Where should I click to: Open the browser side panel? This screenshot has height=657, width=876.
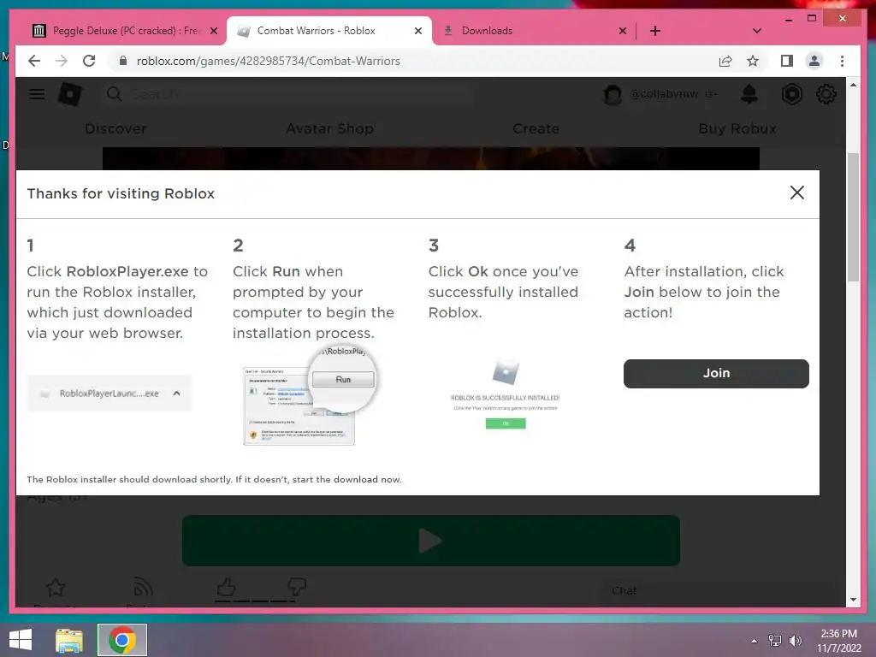[x=787, y=61]
